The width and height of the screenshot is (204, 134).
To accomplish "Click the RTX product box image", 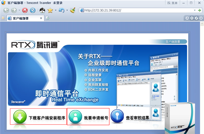I will pos(180,118).
